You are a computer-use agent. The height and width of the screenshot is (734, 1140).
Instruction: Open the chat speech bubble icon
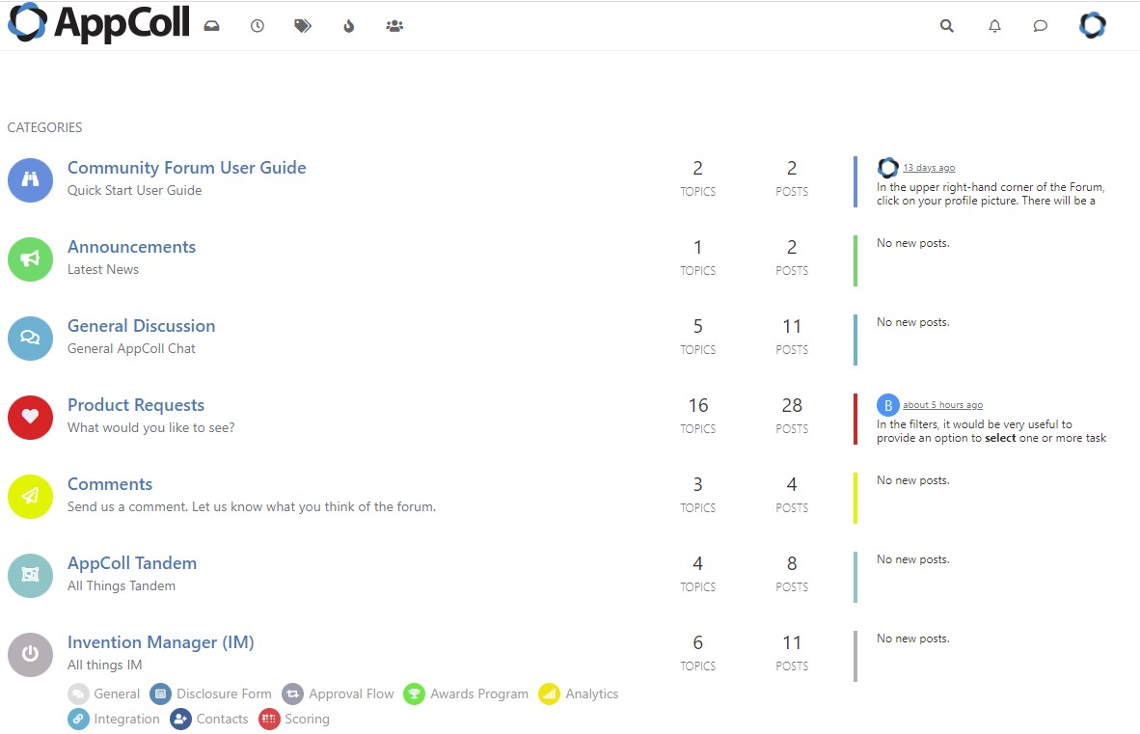pyautogui.click(x=1040, y=26)
